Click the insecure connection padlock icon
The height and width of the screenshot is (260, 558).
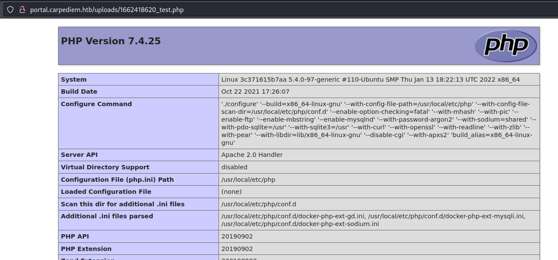coord(22,9)
